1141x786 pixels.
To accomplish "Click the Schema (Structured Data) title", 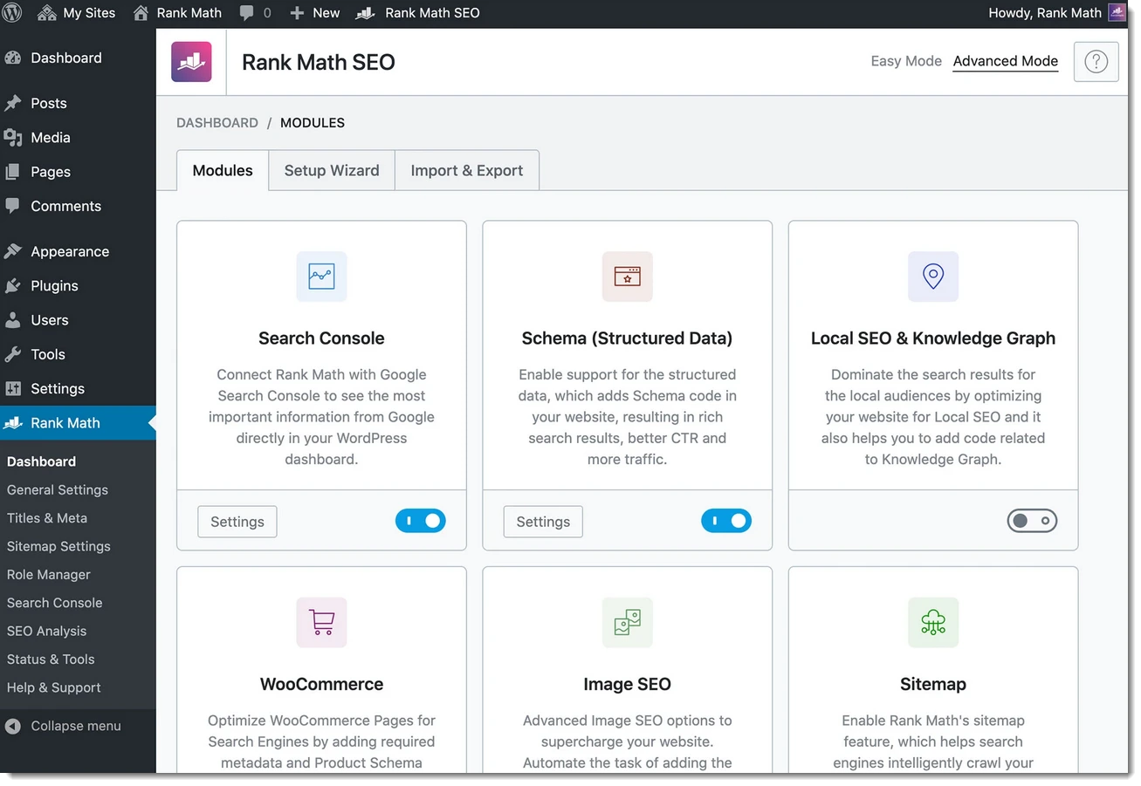I will tap(627, 338).
